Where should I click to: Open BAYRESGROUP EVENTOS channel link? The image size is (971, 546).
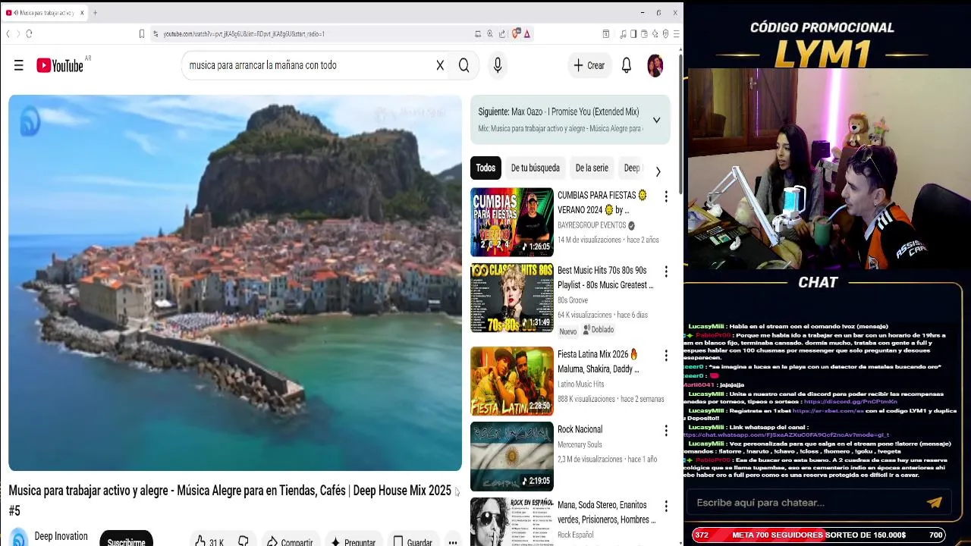coord(592,225)
